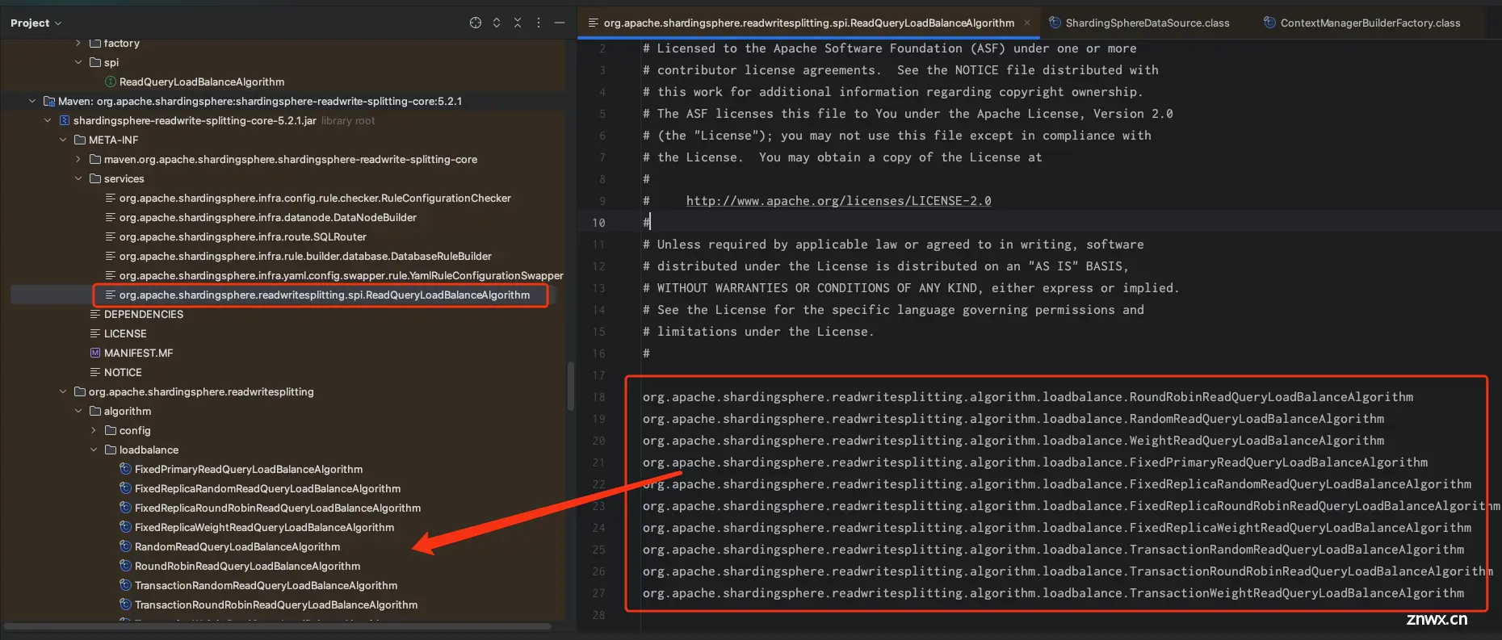
Task: Open YamlRuleConfigurationSwapper services file
Action: coord(342,275)
